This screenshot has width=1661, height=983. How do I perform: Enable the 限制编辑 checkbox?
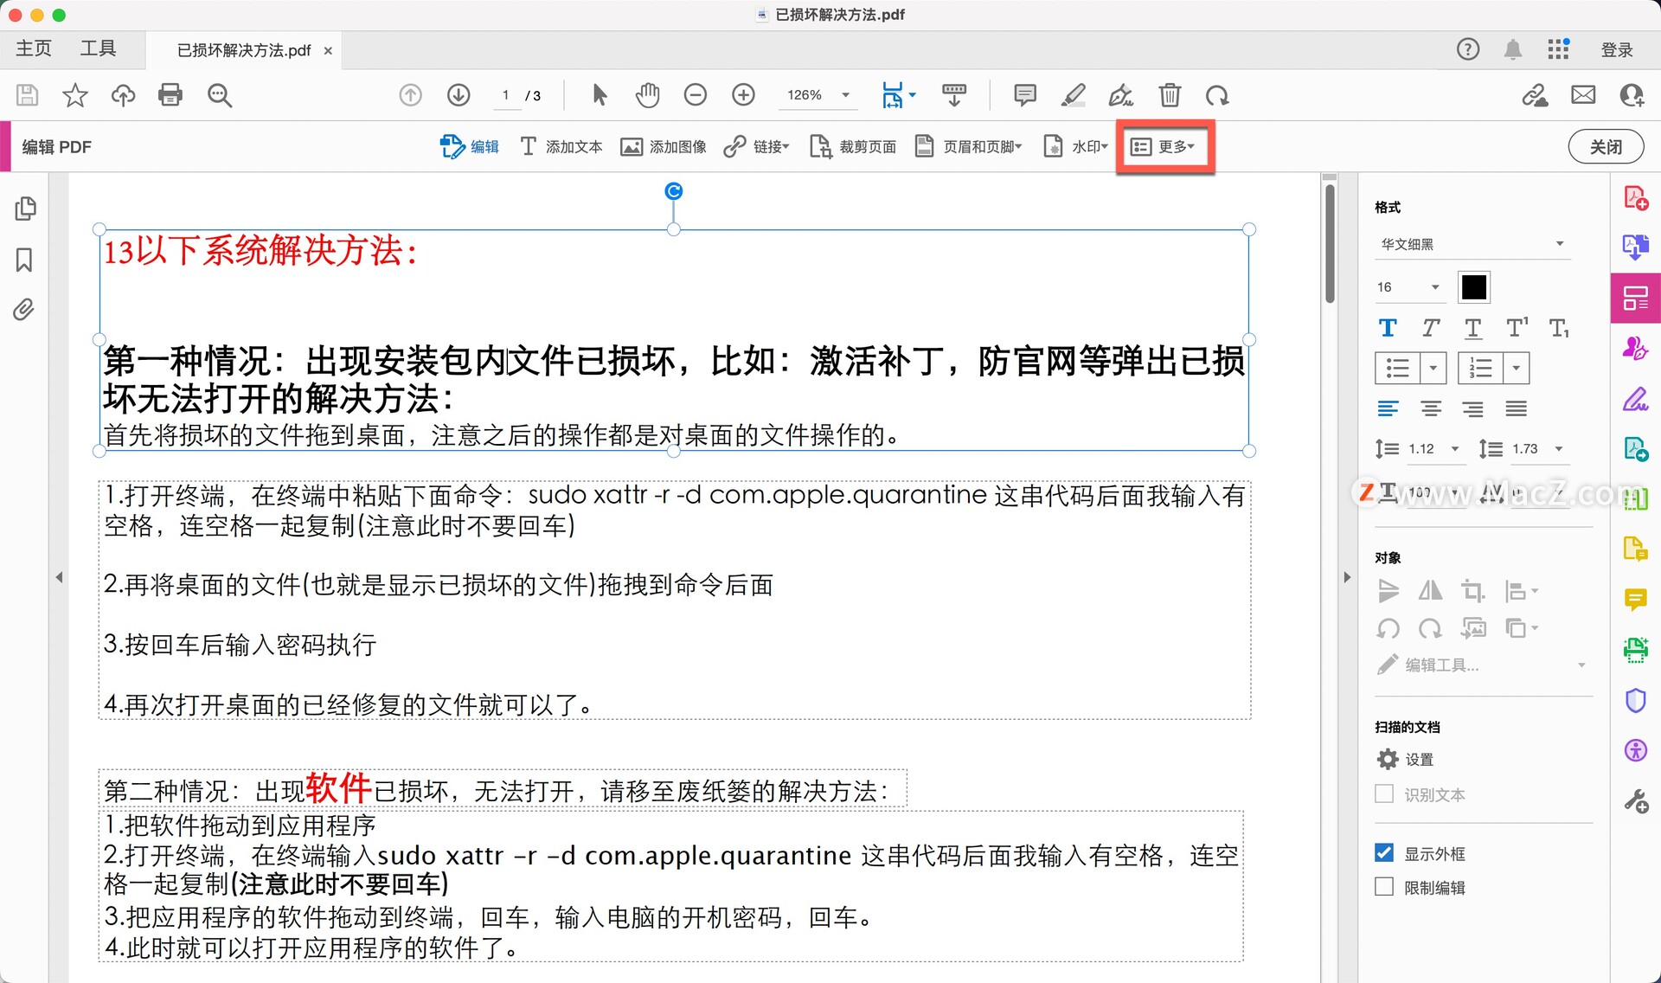[1383, 886]
